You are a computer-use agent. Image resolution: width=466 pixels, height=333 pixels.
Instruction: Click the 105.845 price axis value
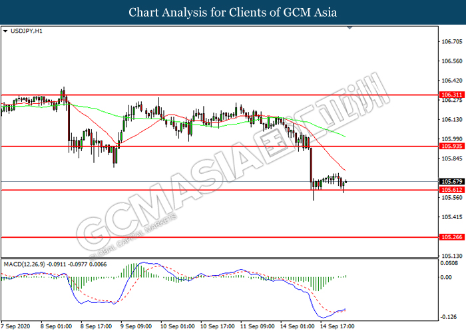click(x=452, y=159)
